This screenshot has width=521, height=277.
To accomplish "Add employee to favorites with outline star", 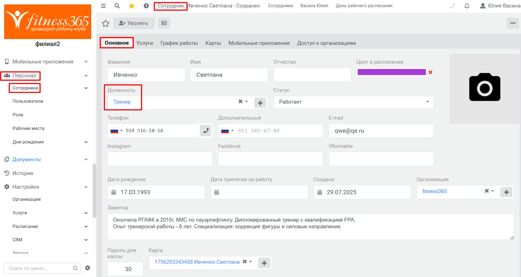I will (106, 23).
